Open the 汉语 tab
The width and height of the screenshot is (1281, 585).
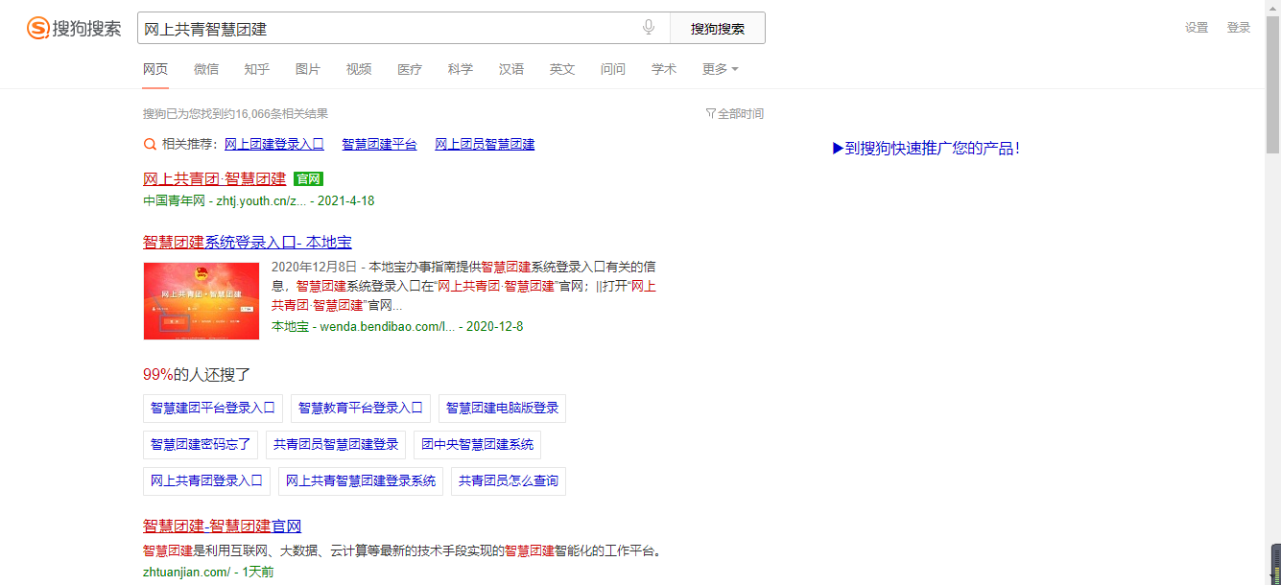tap(511, 69)
